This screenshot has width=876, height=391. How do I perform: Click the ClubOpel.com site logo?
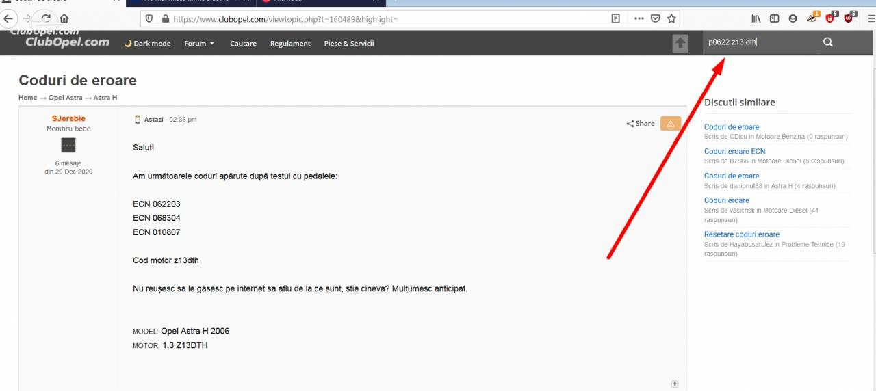(x=67, y=42)
